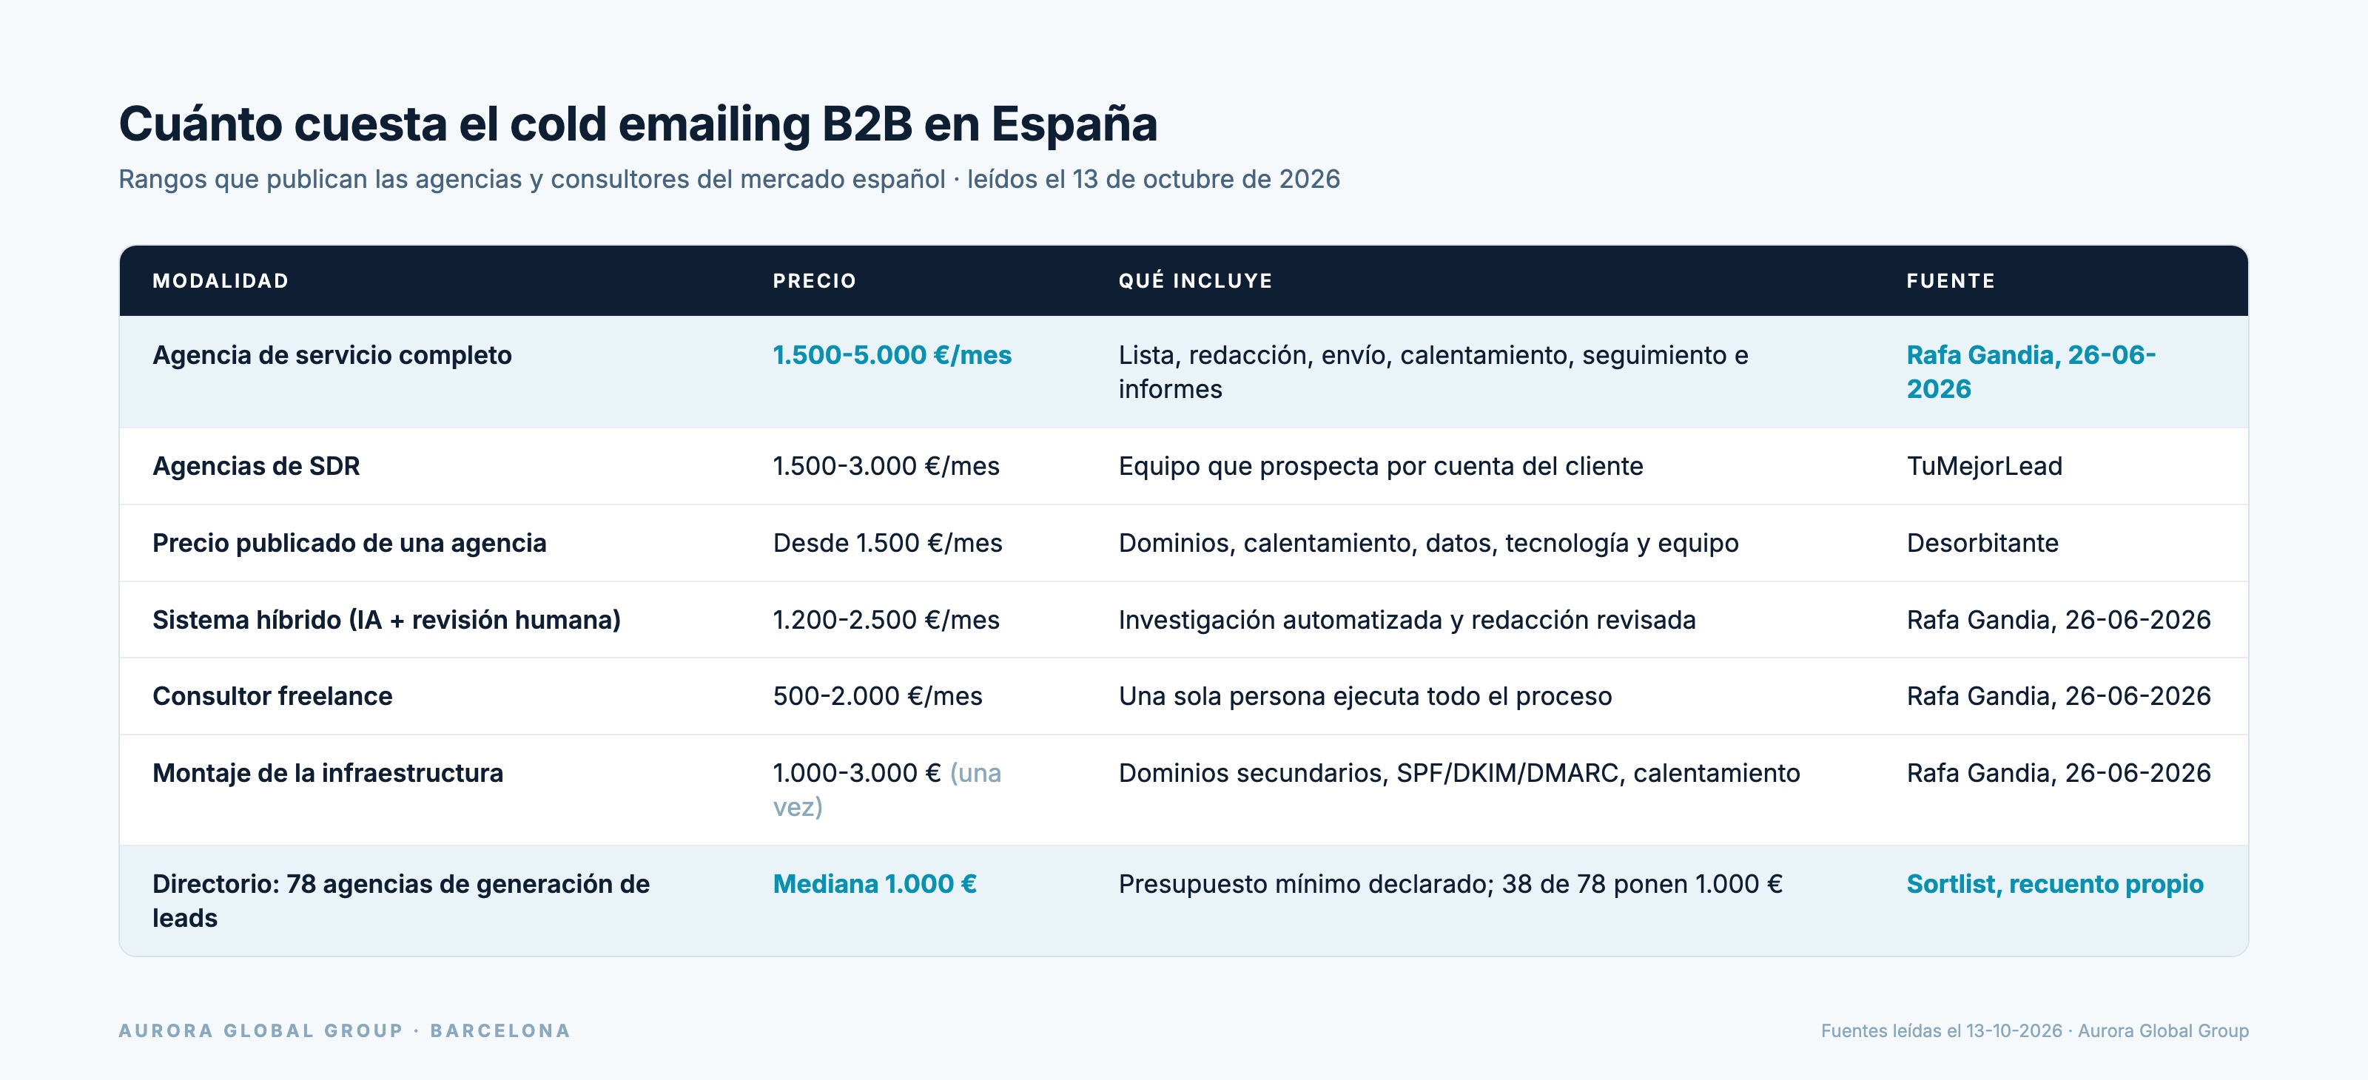Click the PRECIO column header
Screen dimensions: 2368x1080
point(815,281)
